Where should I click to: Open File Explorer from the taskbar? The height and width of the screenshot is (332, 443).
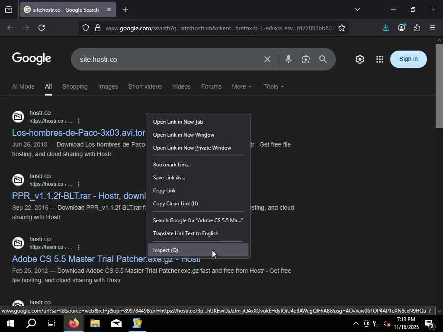pyautogui.click(x=95, y=323)
